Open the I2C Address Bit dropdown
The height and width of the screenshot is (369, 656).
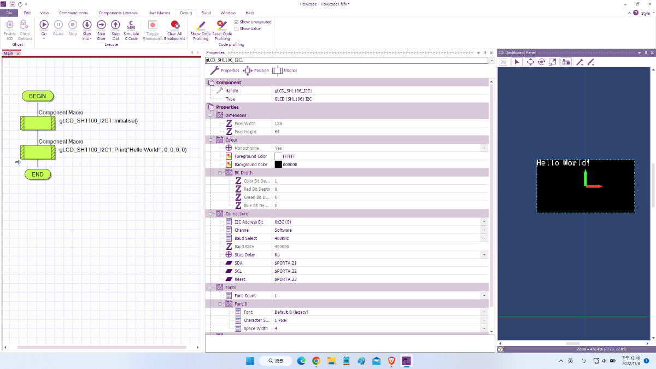click(484, 222)
